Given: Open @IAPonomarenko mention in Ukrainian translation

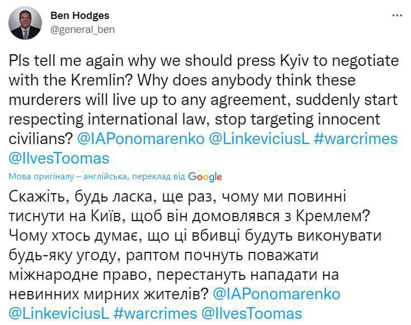Looking at the screenshot, I should pos(277,294).
